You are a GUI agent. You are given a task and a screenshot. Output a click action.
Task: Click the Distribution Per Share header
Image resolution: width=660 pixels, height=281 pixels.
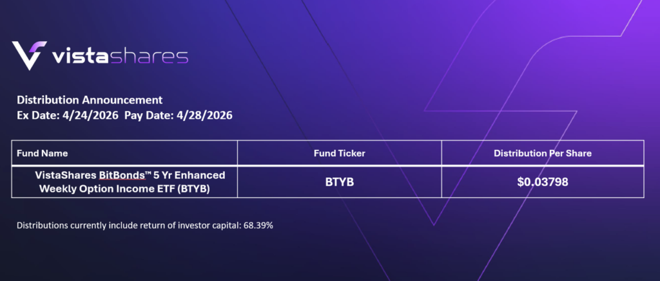point(543,154)
